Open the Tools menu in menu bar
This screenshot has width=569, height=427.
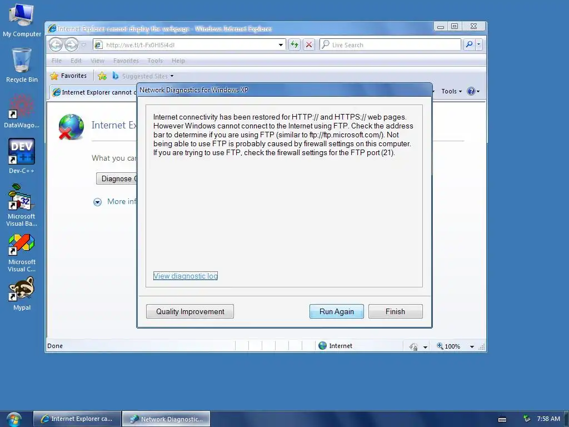(x=155, y=61)
